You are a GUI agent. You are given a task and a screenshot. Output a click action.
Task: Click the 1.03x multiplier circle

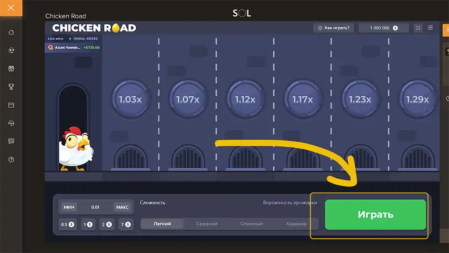(x=130, y=99)
